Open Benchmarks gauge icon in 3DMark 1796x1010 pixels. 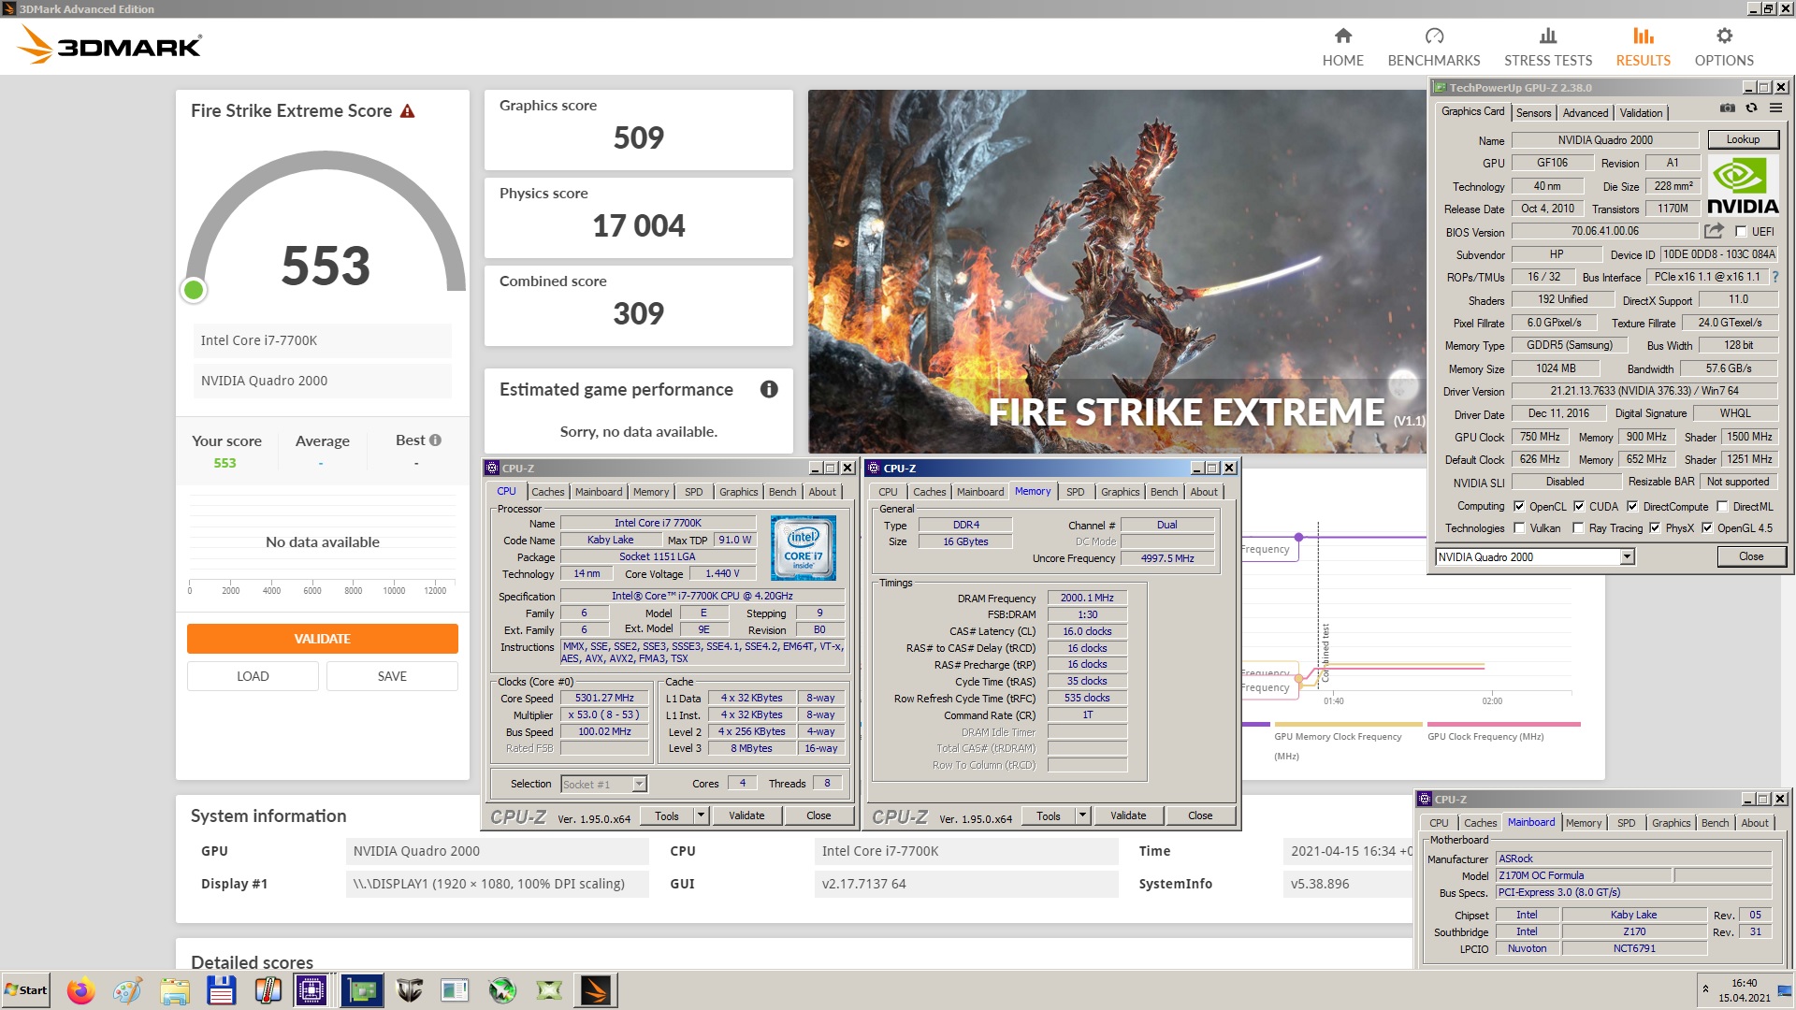pos(1434,36)
